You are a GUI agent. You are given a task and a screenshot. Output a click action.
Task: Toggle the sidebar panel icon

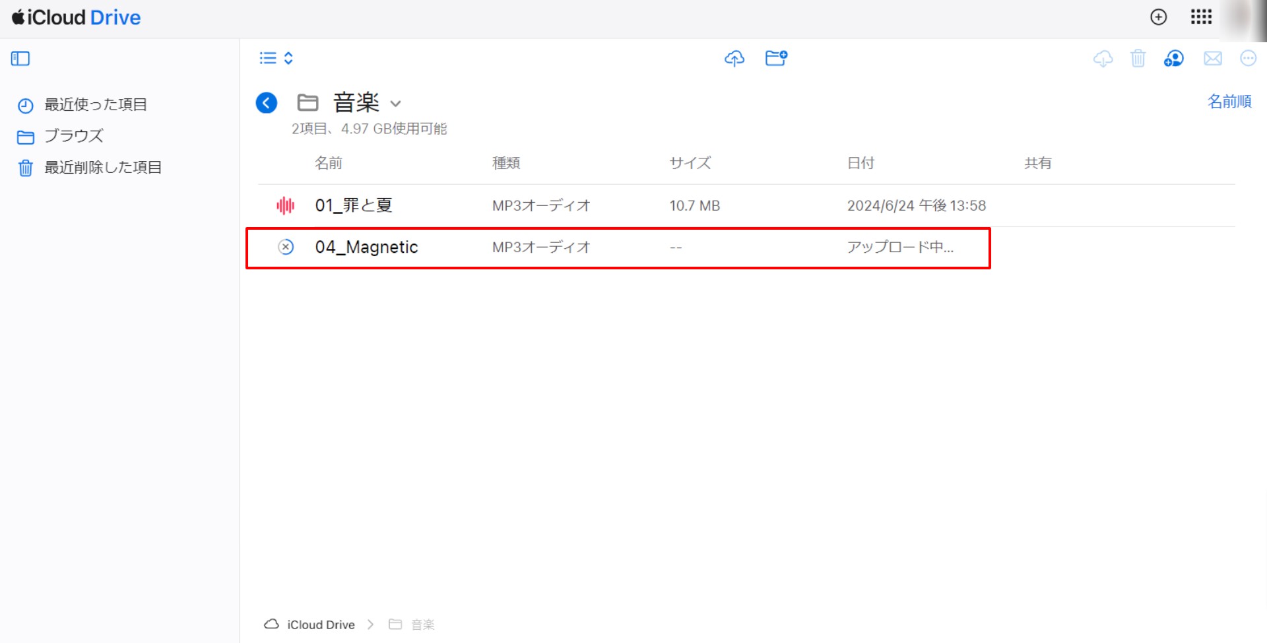click(x=20, y=59)
